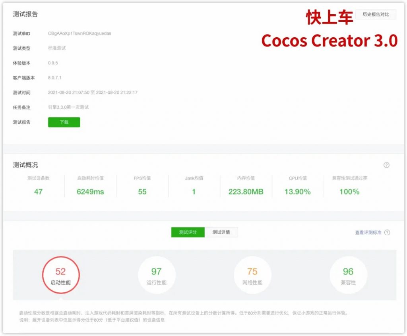Viewport: 407px width, 336px height.
Task: Download the test report with 下载
Action: (x=64, y=122)
